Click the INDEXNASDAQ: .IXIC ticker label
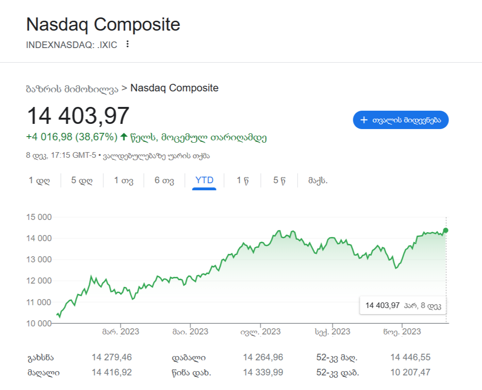Image resolution: width=482 pixels, height=390 pixels. tap(72, 45)
